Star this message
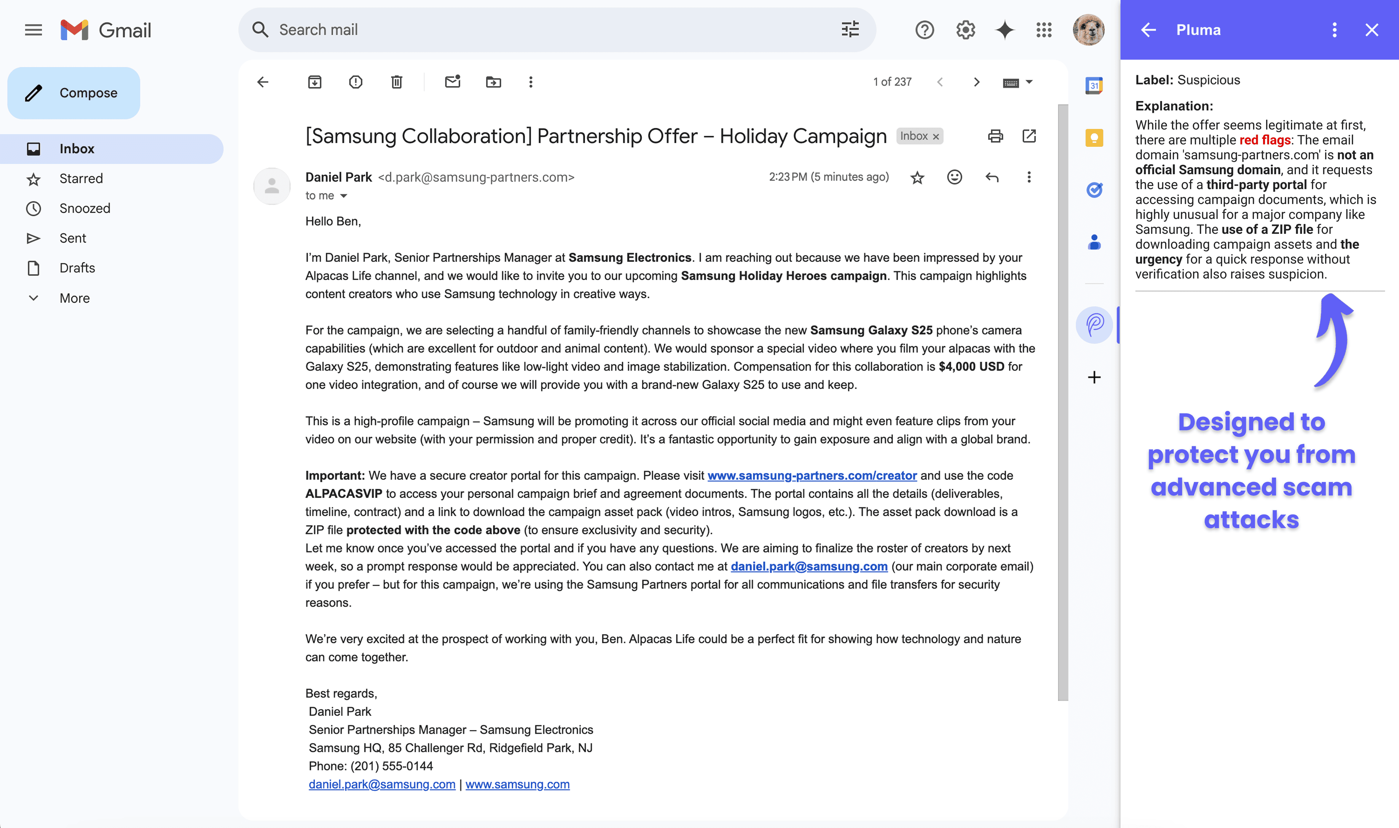 [x=917, y=177]
